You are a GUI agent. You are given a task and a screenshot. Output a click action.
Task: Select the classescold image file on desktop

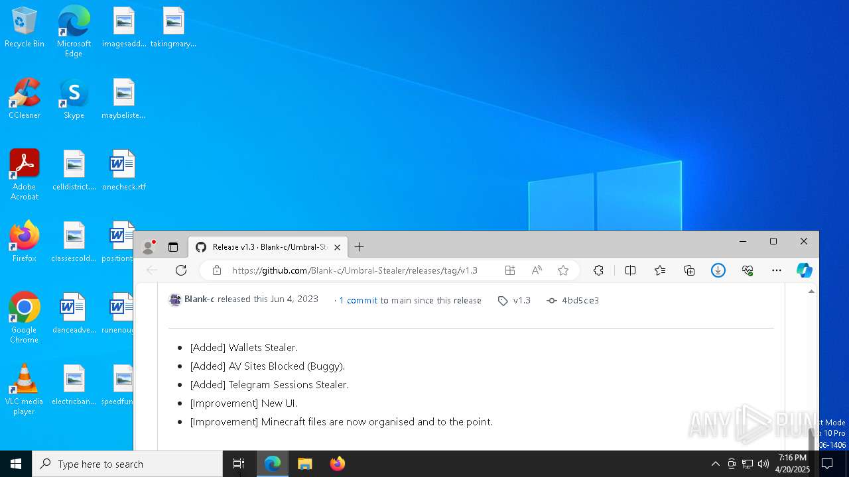click(74, 242)
